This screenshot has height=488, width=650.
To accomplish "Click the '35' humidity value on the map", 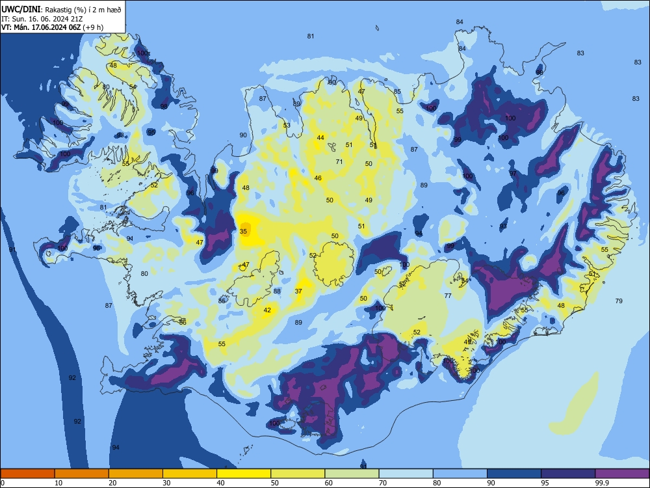I will [243, 231].
